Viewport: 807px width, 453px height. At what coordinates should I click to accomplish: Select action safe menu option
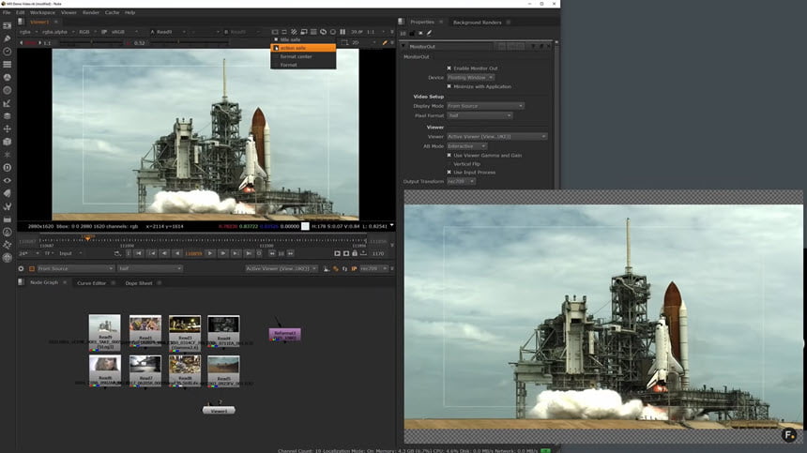pyautogui.click(x=303, y=48)
